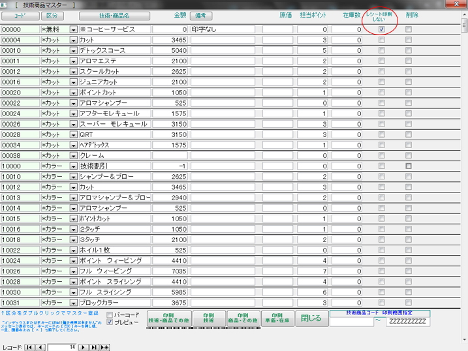Click the 印刷 商品・その他 button
Image resolution: width=468 pixels, height=351 pixels.
tap(243, 318)
